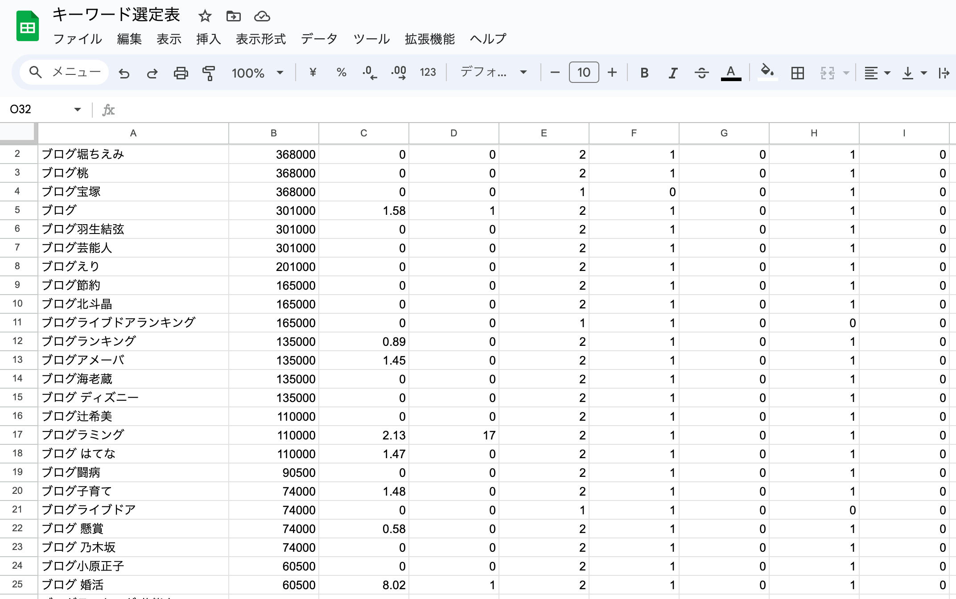Screen dimensions: 956x599
Task: Select column E header
Action: tap(544, 133)
